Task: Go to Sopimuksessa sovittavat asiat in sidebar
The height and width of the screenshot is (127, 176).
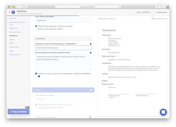Action: click(17, 23)
